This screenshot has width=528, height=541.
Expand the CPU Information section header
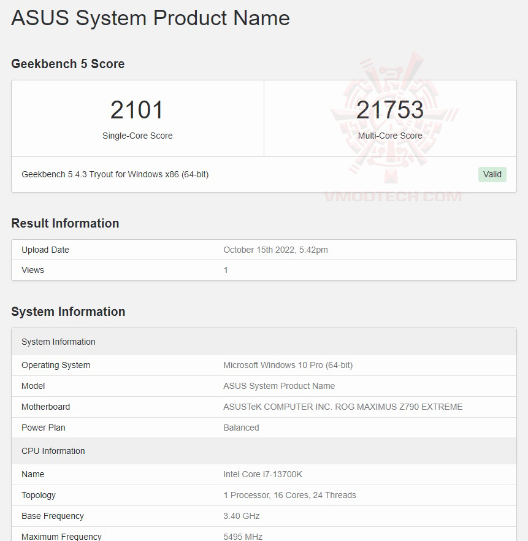click(x=53, y=451)
